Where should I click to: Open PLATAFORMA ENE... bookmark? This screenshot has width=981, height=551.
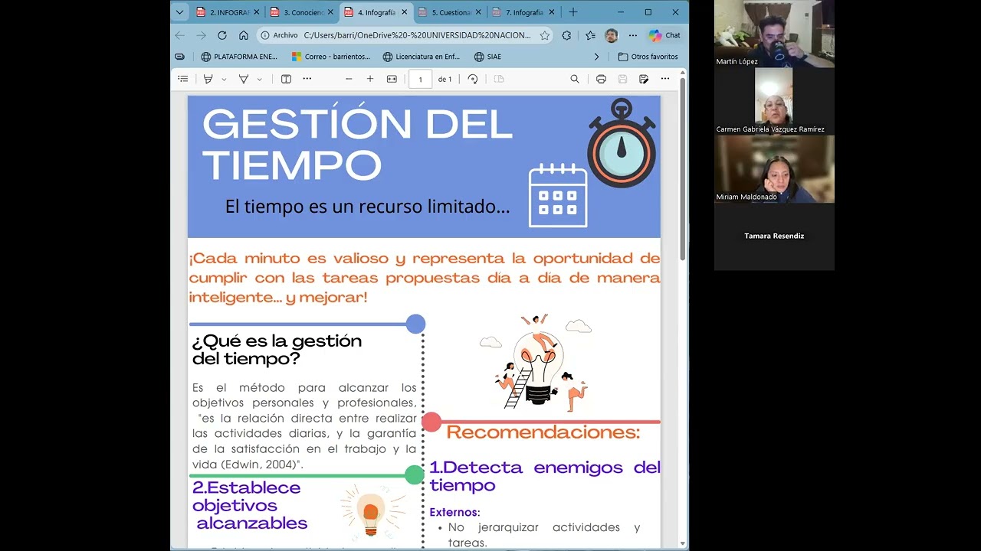tap(239, 57)
